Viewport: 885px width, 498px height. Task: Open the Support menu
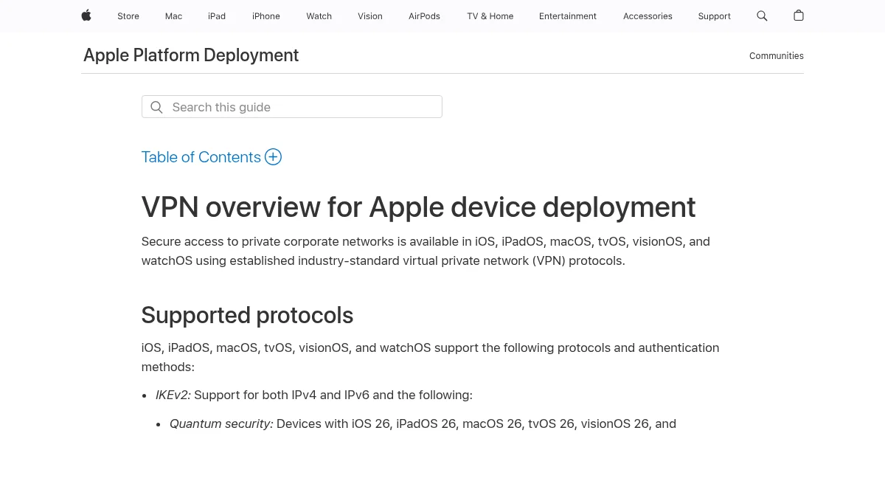point(715,16)
